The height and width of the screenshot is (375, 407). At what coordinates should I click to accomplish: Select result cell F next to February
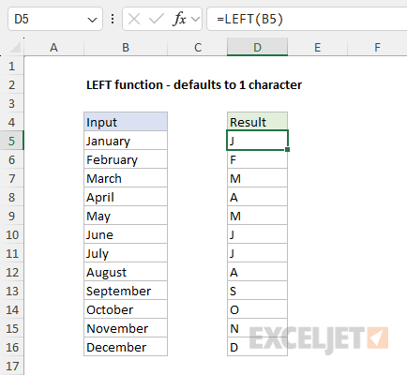point(257,159)
